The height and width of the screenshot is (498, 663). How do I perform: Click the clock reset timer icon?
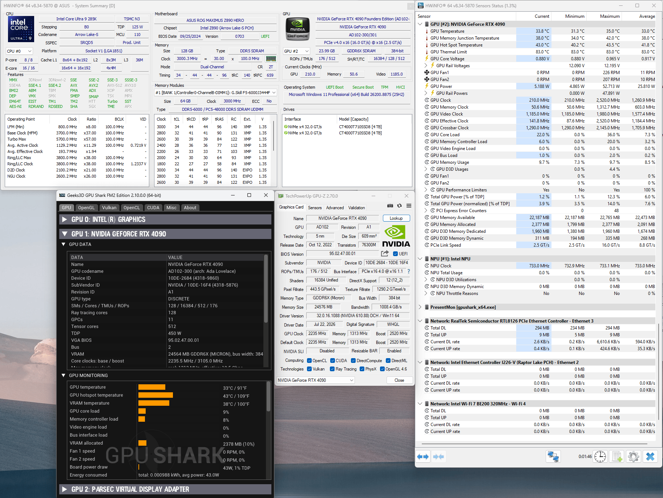coord(600,457)
